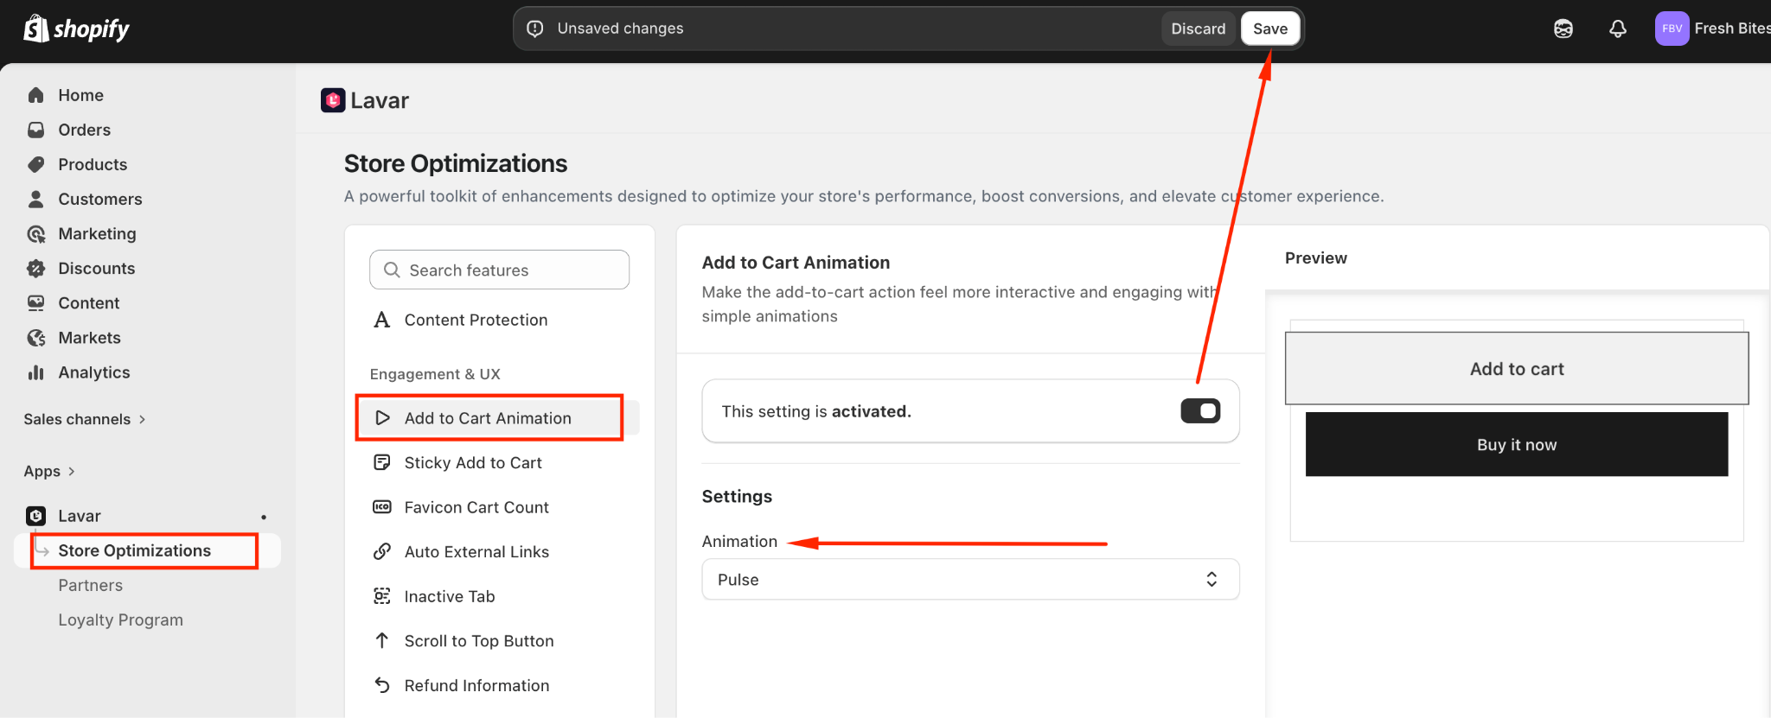This screenshot has height=718, width=1771.
Task: Click the Sticky Add to Cart note icon
Action: pyautogui.click(x=381, y=462)
